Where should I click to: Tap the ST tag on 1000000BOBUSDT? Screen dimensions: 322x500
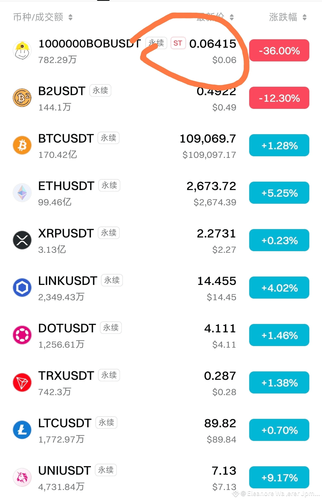point(178,43)
